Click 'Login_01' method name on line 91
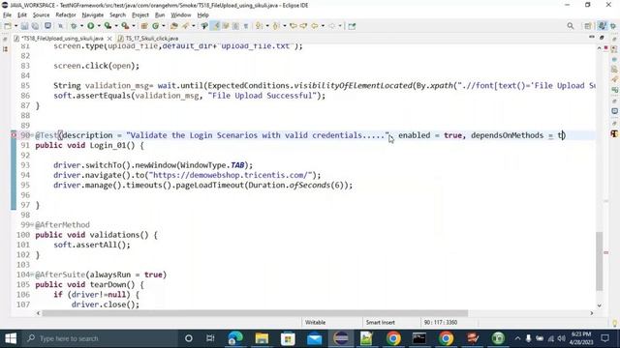620x348 pixels. coord(108,145)
